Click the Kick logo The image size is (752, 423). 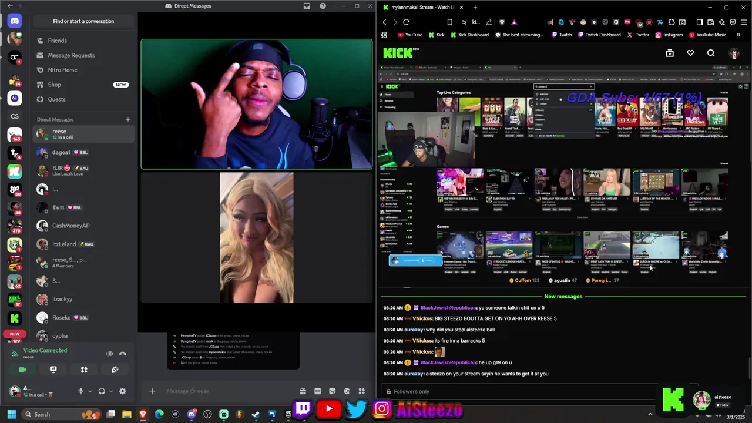click(398, 53)
